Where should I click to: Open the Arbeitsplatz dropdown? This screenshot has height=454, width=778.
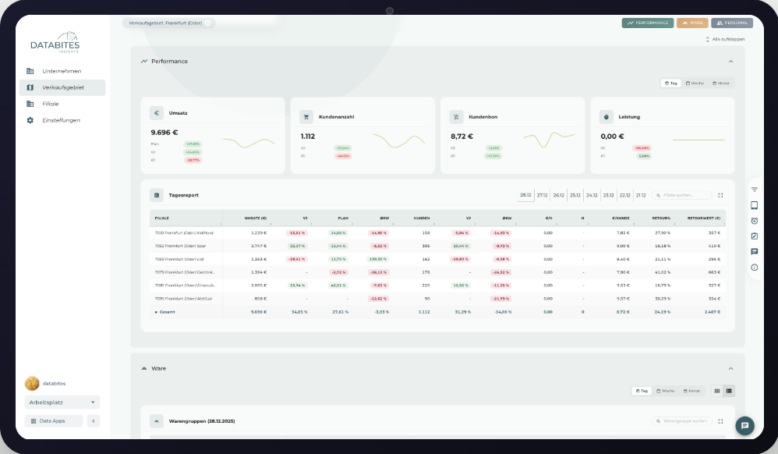[x=61, y=401]
